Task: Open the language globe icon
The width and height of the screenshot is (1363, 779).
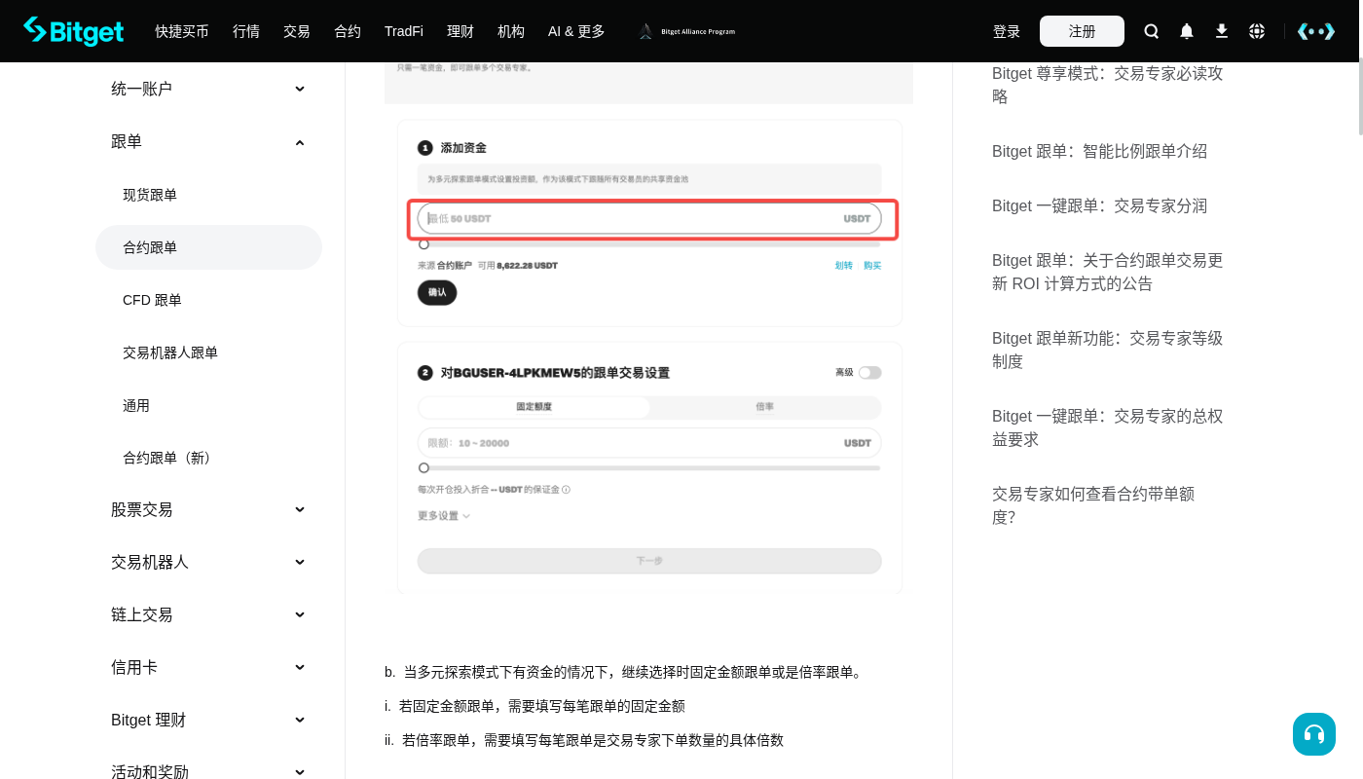Action: [x=1257, y=31]
